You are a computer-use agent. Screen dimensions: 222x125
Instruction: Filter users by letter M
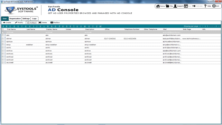coord(48,27)
